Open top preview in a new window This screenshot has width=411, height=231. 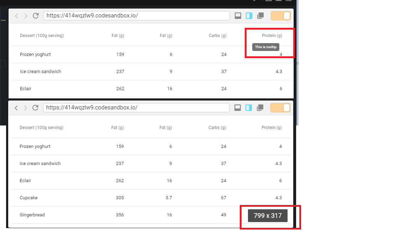coord(260,15)
